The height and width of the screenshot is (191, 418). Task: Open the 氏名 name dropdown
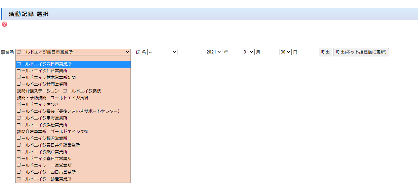pos(162,52)
